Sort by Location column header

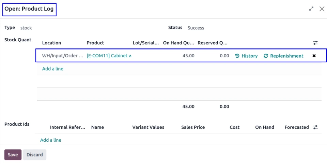[51, 43]
